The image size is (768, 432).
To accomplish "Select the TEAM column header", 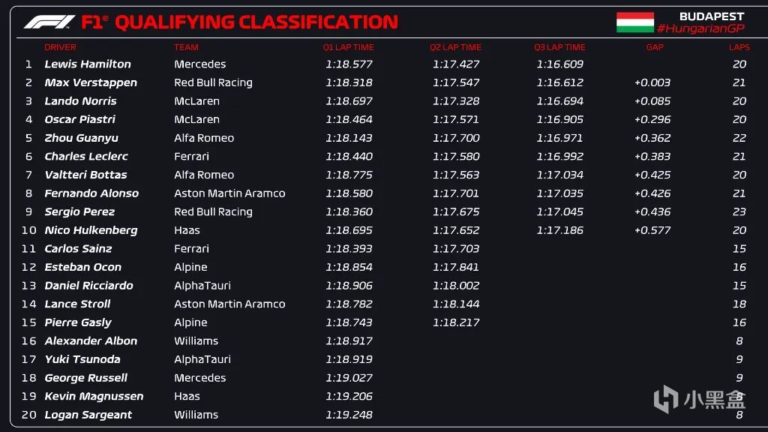I will pyautogui.click(x=187, y=47).
